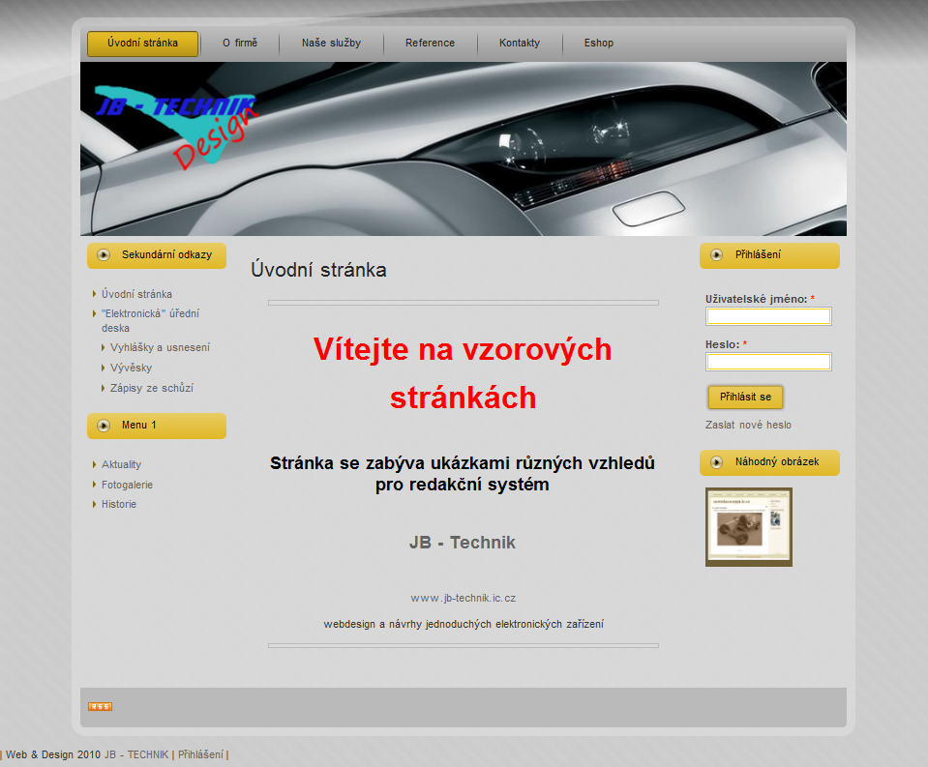928x767 pixels.
Task: Click the JB-Technik Design logo in the banner
Action: [x=177, y=128]
